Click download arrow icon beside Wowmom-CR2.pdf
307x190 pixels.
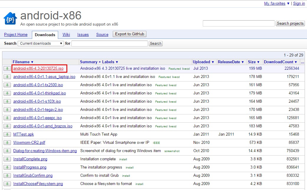coord(7,143)
